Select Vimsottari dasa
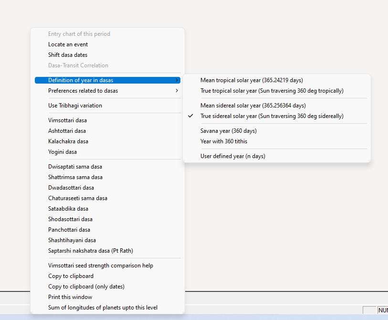The height and width of the screenshot is (320, 388). [108, 120]
